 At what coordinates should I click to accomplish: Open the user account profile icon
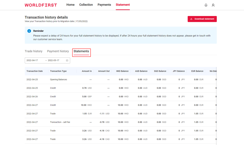(213, 5)
